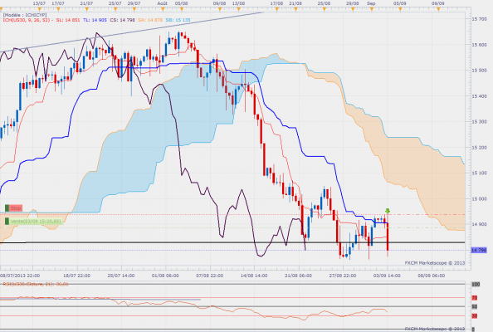Select the red SL value legend
The width and height of the screenshot is (493, 332).
68,20
